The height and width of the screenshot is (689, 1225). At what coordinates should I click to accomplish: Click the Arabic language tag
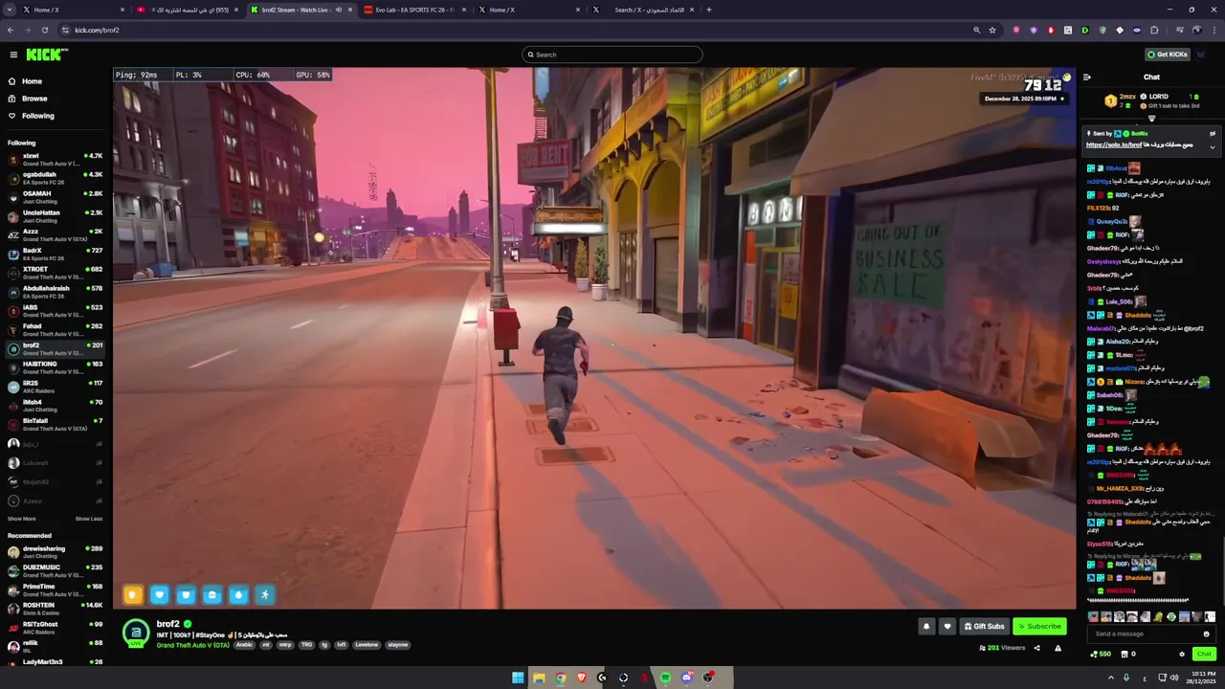tap(245, 645)
